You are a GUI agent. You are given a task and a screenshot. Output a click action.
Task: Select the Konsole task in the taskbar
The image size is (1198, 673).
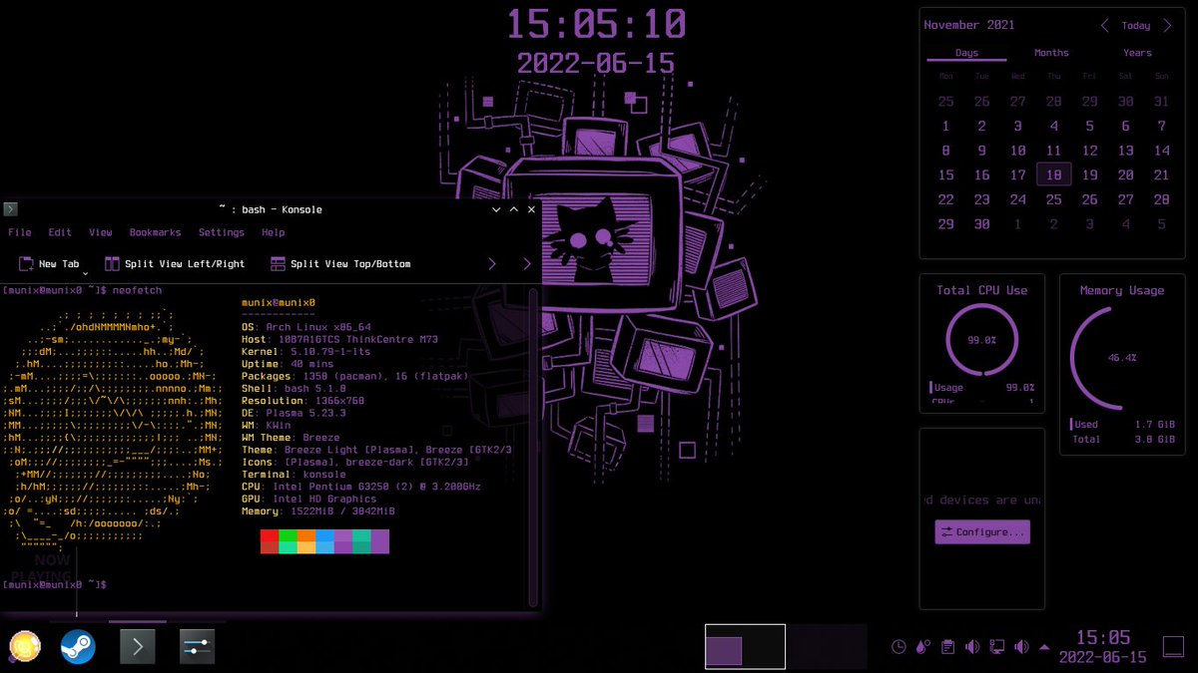(137, 646)
